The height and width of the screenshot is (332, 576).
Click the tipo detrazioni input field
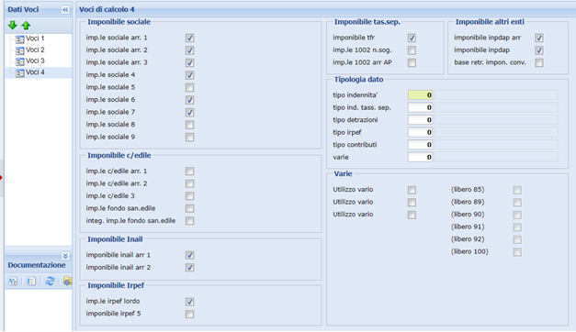[420, 120]
